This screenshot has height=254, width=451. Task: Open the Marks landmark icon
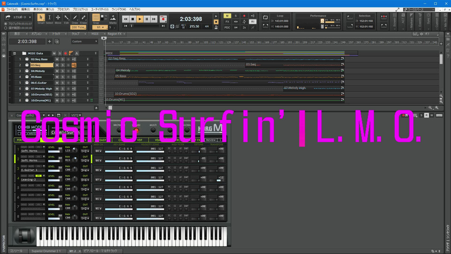tap(113, 18)
